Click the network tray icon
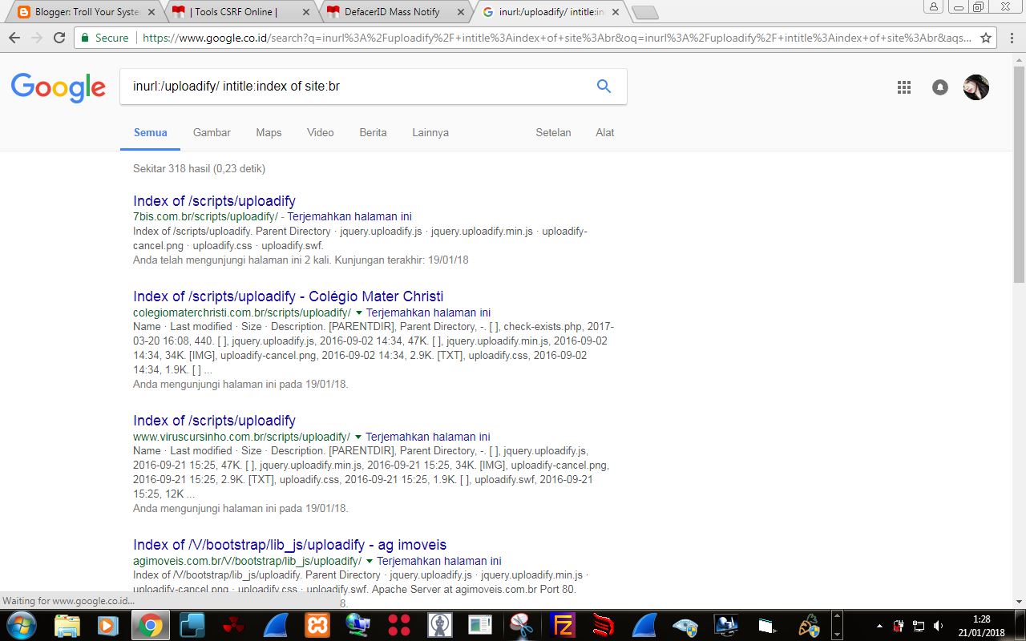This screenshot has width=1026, height=641. coord(919,625)
